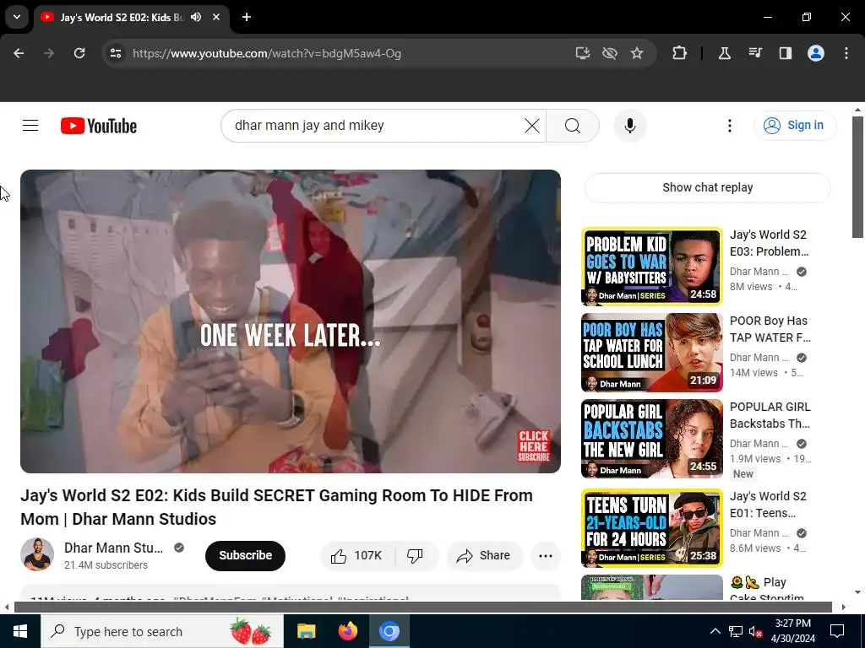Open Jay's World S2 E03 title link
Screen dimensions: 865x648
coord(769,243)
